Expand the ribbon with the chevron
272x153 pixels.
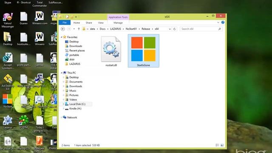(218, 23)
